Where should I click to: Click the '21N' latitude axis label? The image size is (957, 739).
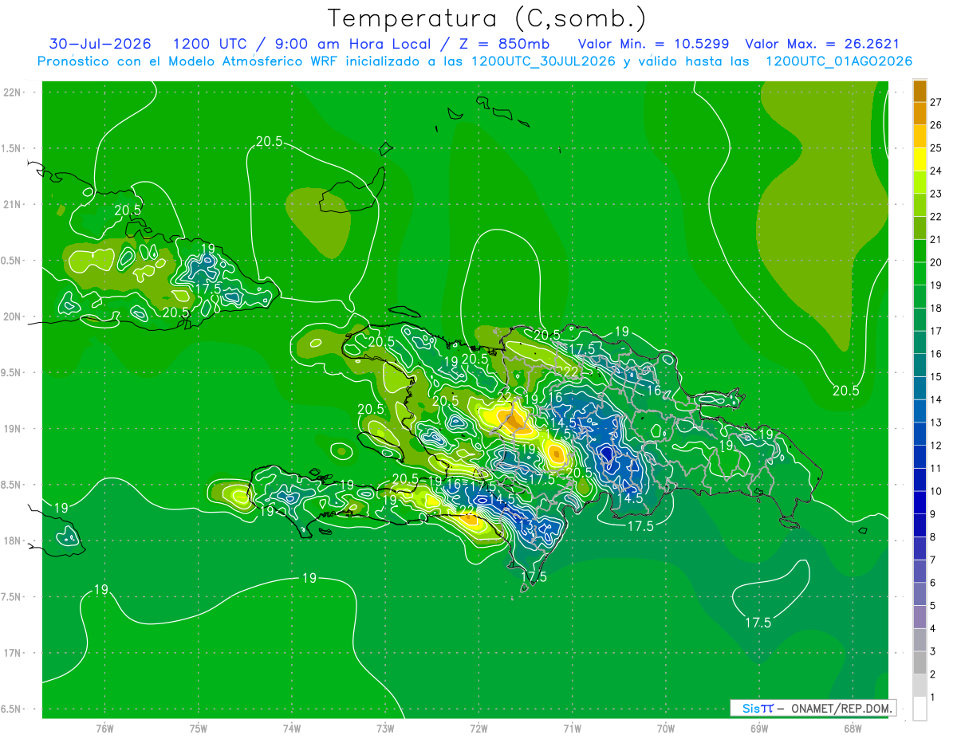click(x=13, y=204)
